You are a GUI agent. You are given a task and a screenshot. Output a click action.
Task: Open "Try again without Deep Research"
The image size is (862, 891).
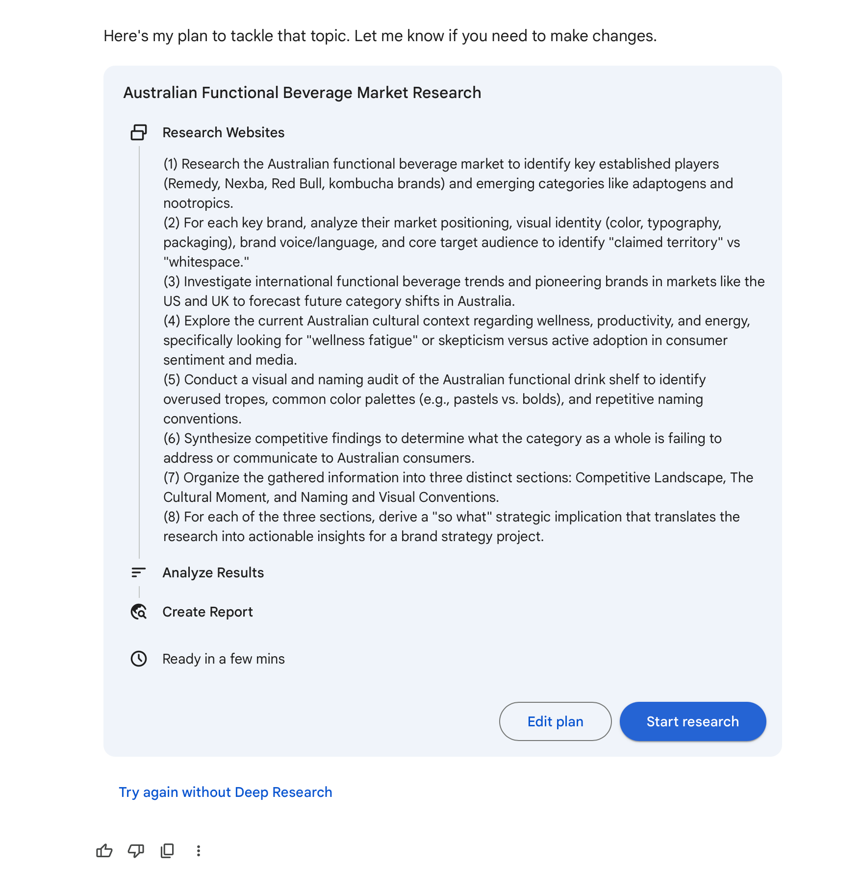click(226, 792)
